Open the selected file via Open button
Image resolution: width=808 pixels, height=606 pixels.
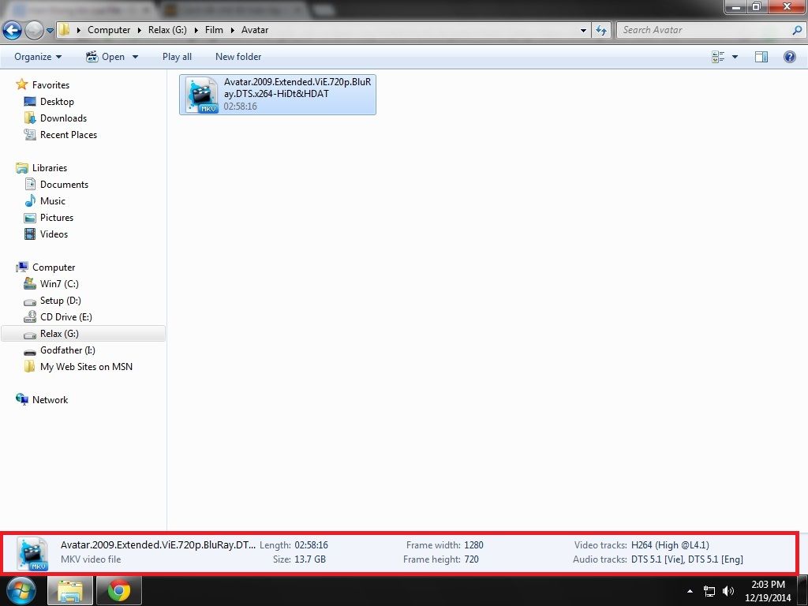(x=105, y=57)
